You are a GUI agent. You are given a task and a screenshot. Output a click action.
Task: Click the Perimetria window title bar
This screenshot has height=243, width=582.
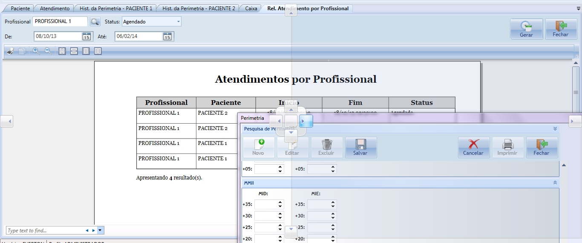[x=409, y=118]
